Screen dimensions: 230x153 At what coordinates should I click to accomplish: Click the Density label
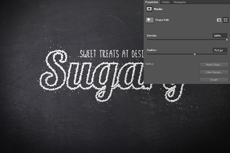152,35
